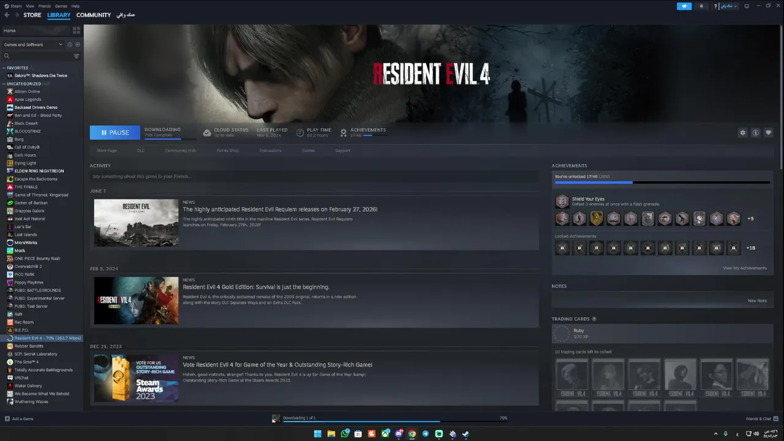This screenshot has height=441, width=784.
Task: Open the LIBRARY tab
Action: [59, 15]
